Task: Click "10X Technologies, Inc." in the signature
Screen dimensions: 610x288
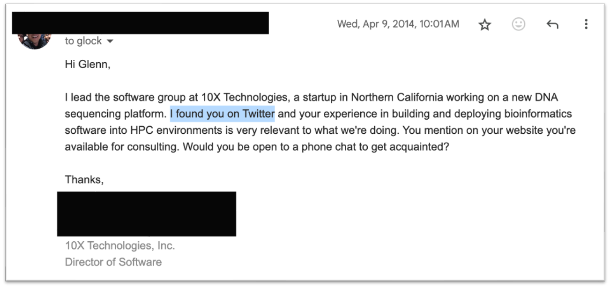Action: (120, 245)
